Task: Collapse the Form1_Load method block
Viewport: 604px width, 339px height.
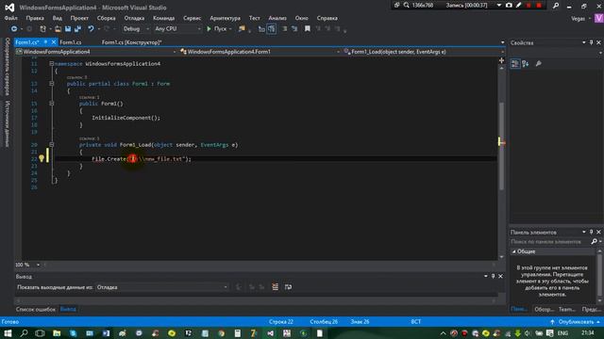Action: pos(51,144)
